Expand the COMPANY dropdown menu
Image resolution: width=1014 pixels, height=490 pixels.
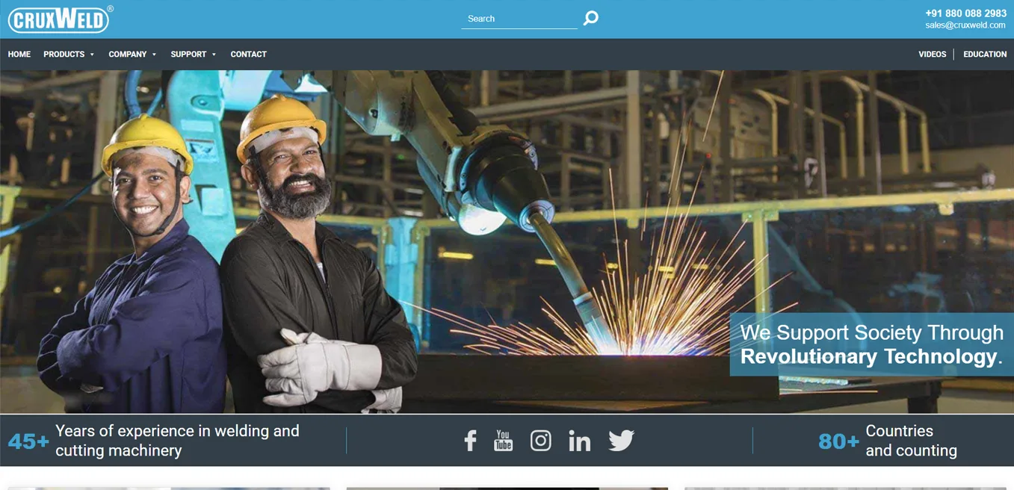[132, 55]
